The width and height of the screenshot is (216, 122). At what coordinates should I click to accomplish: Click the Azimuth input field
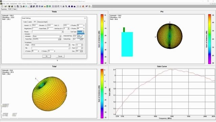point(35,25)
